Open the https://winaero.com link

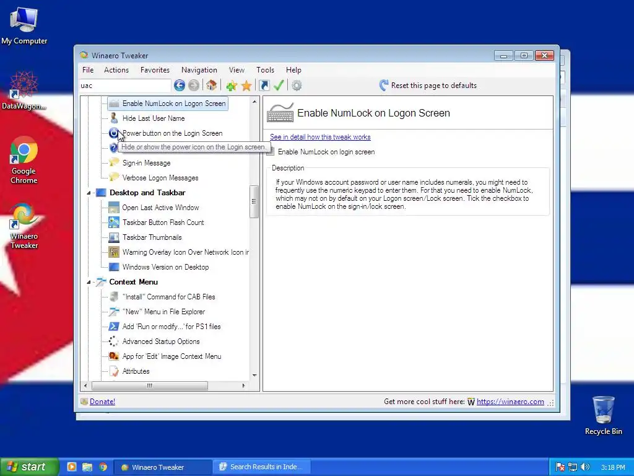(x=510, y=402)
